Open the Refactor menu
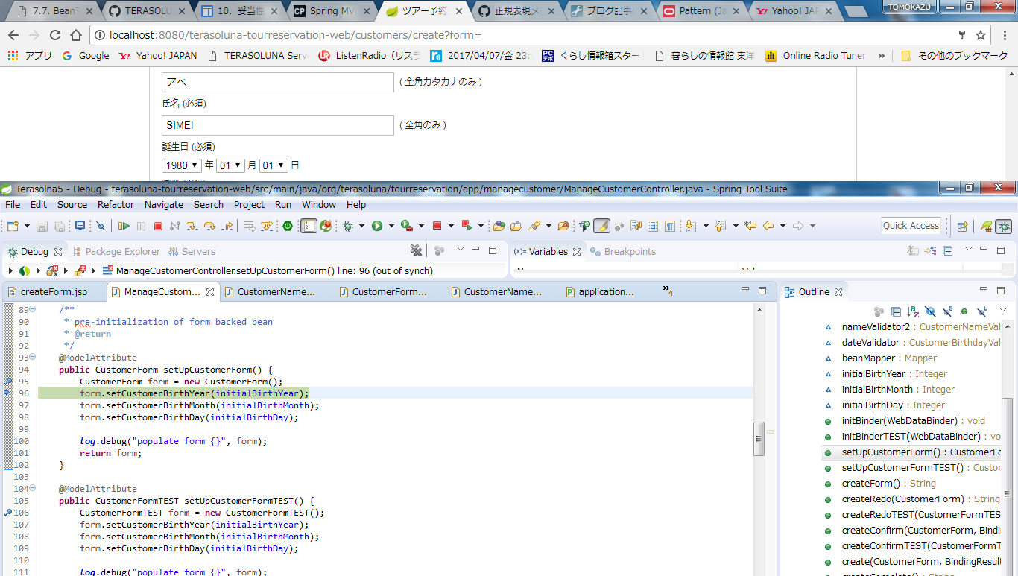Viewport: 1018px width, 576px height. (116, 205)
